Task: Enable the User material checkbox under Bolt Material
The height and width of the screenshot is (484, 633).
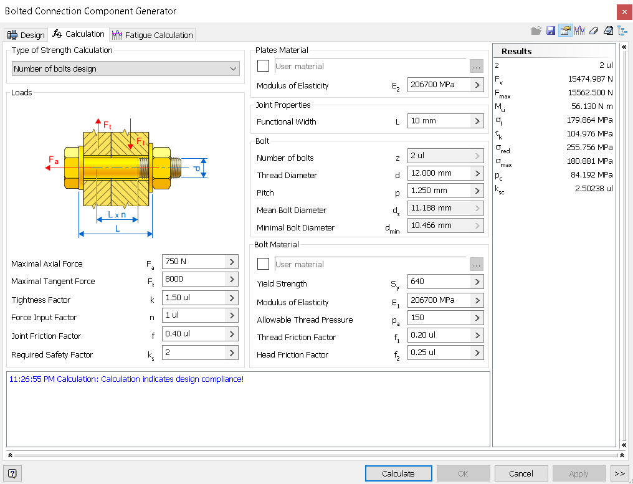Action: click(263, 263)
